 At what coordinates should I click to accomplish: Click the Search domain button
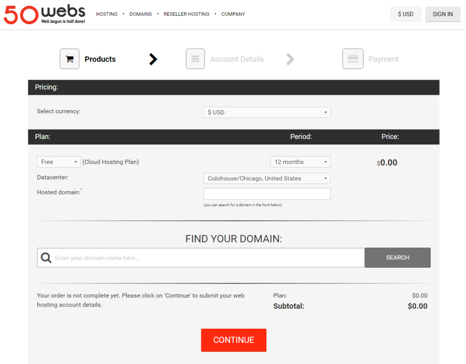(397, 258)
